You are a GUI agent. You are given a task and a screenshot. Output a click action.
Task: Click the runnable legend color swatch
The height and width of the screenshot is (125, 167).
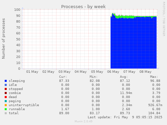pos(6,109)
